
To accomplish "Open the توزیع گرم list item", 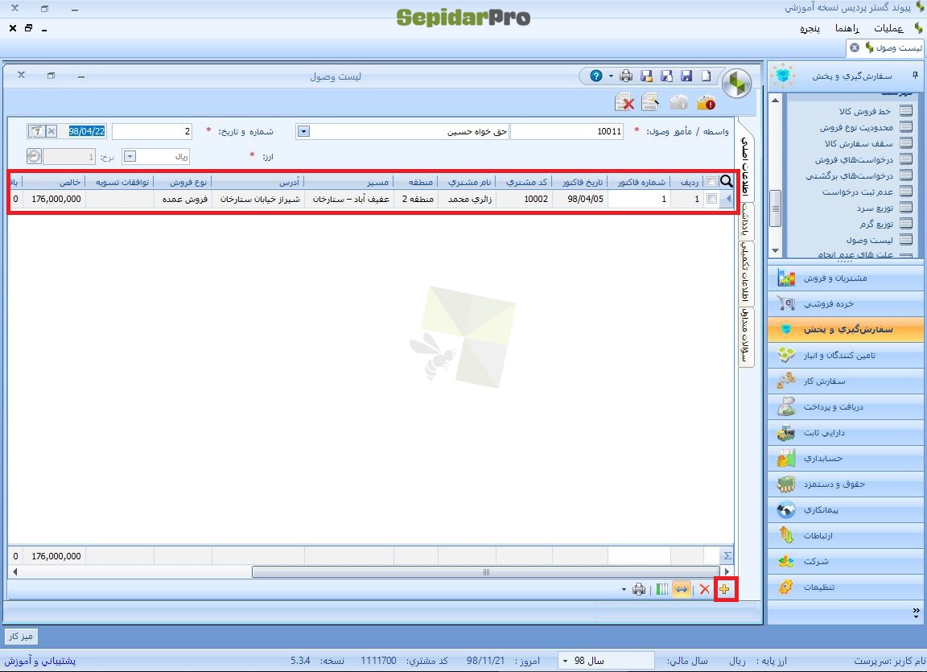I will pos(876,224).
